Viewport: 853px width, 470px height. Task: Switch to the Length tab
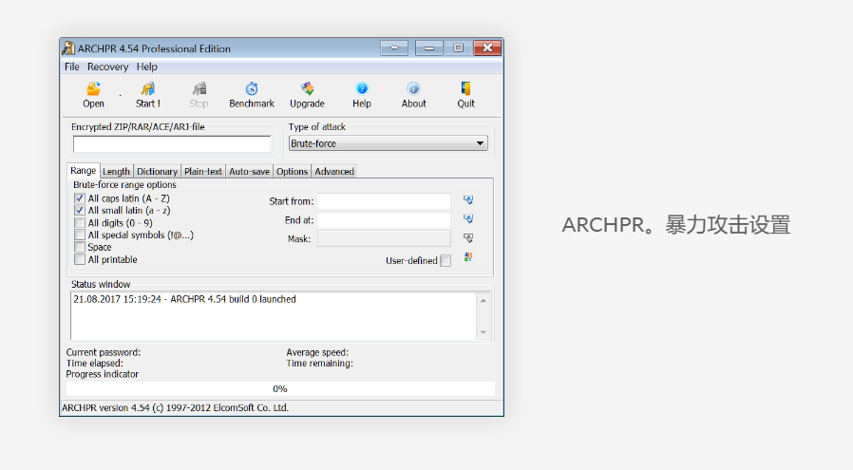point(117,171)
